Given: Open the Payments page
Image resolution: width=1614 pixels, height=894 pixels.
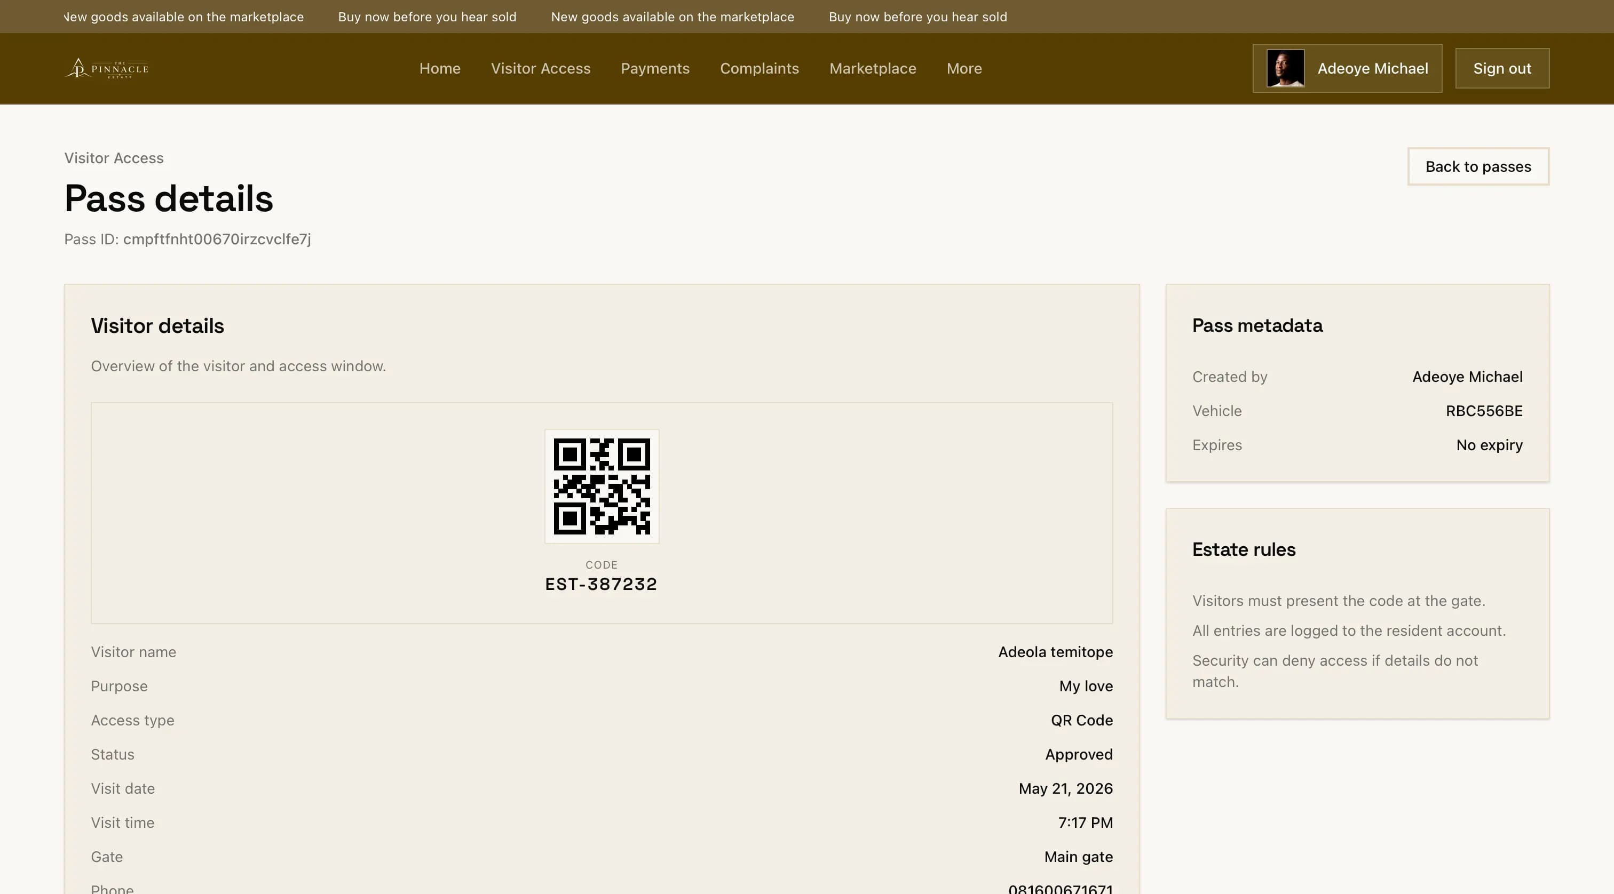Looking at the screenshot, I should (655, 68).
